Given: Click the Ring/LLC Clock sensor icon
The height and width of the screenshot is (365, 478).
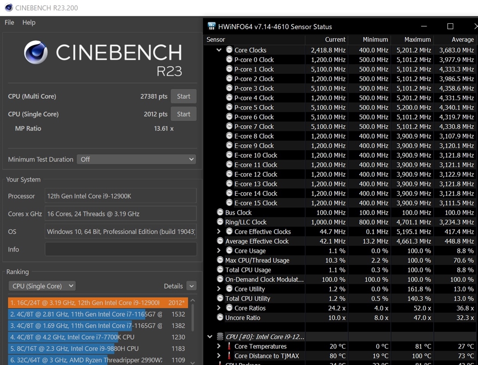Looking at the screenshot, I should click(x=220, y=222).
